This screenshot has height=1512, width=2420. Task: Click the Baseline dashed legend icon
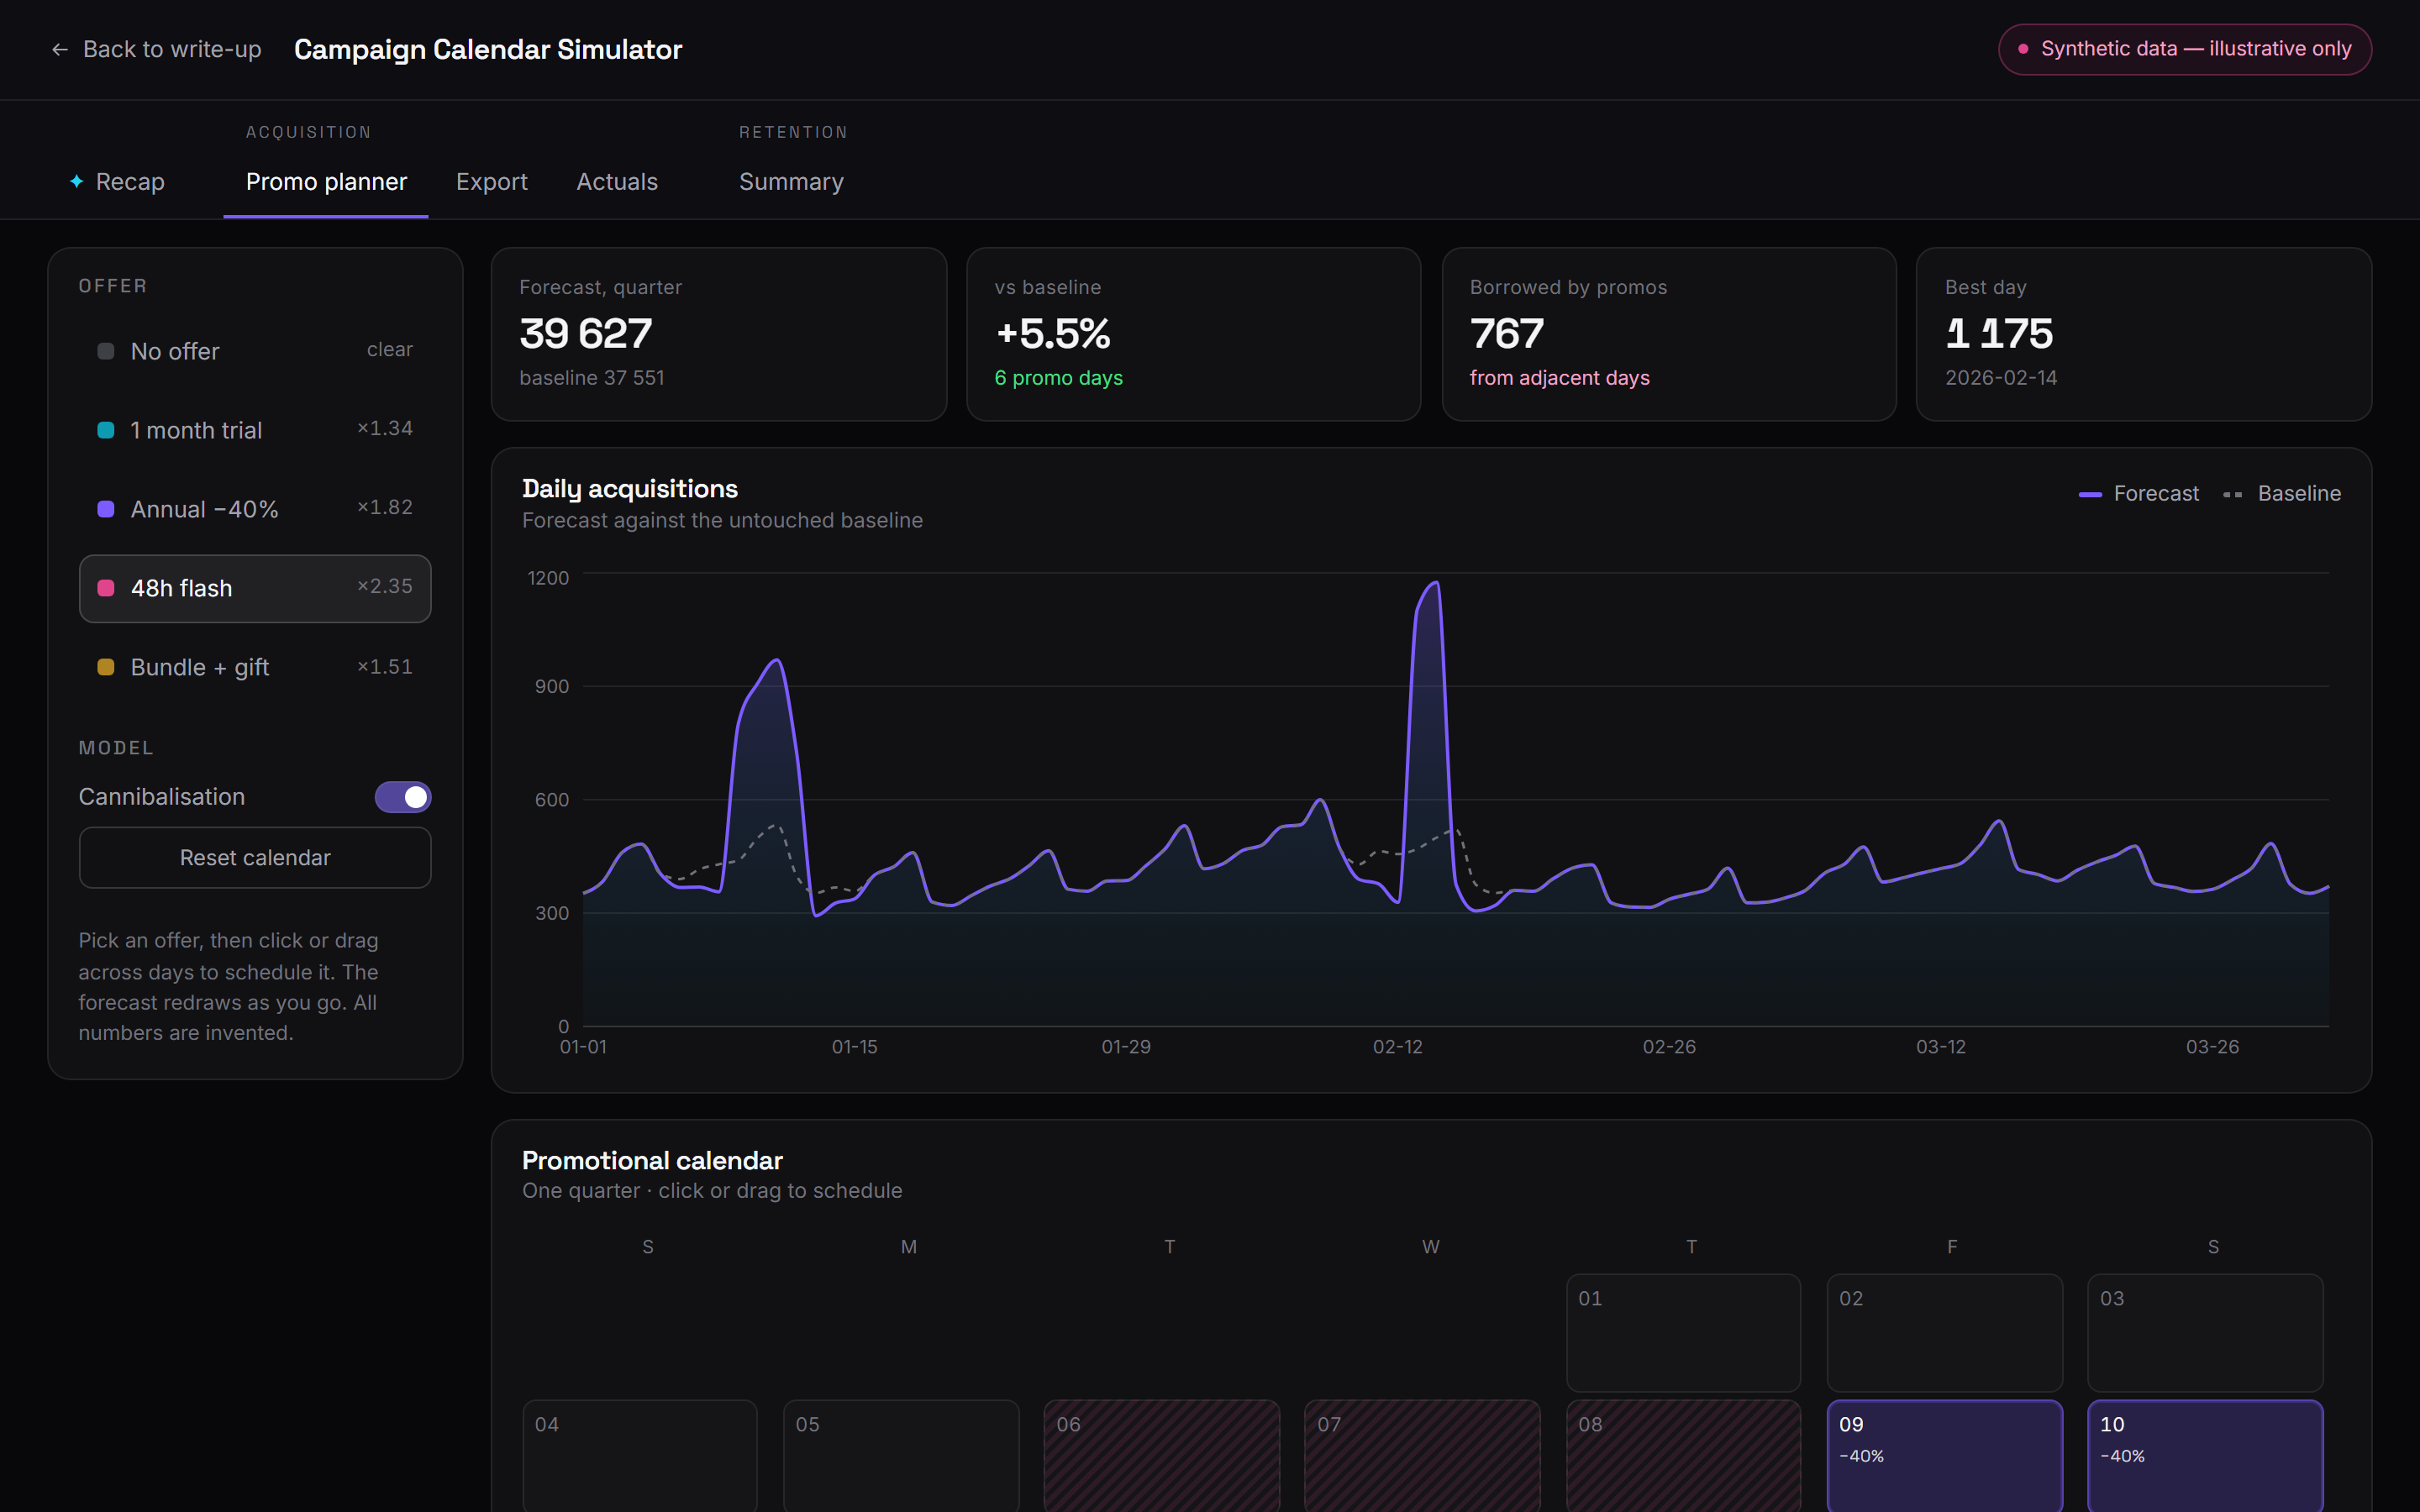2232,494
